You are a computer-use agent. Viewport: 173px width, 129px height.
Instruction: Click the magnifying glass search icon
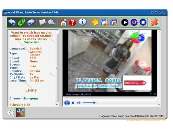(x=52, y=22)
